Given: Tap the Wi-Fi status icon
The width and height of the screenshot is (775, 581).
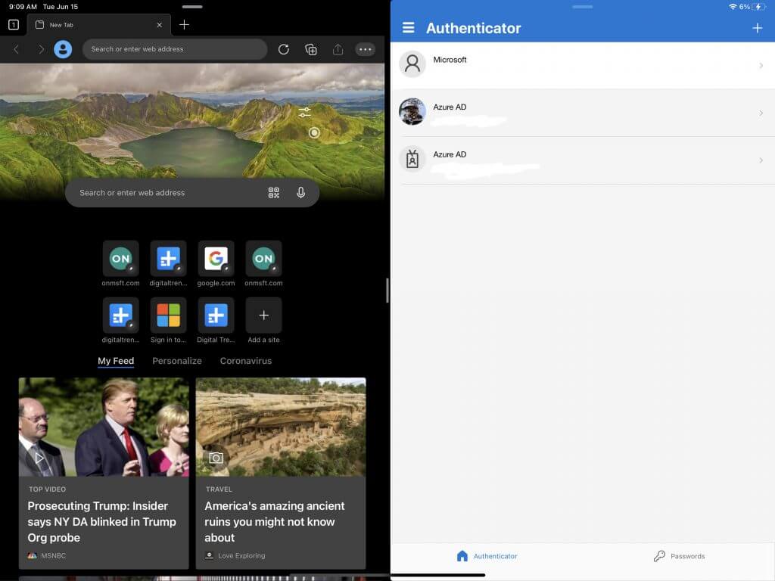Looking at the screenshot, I should [x=733, y=7].
